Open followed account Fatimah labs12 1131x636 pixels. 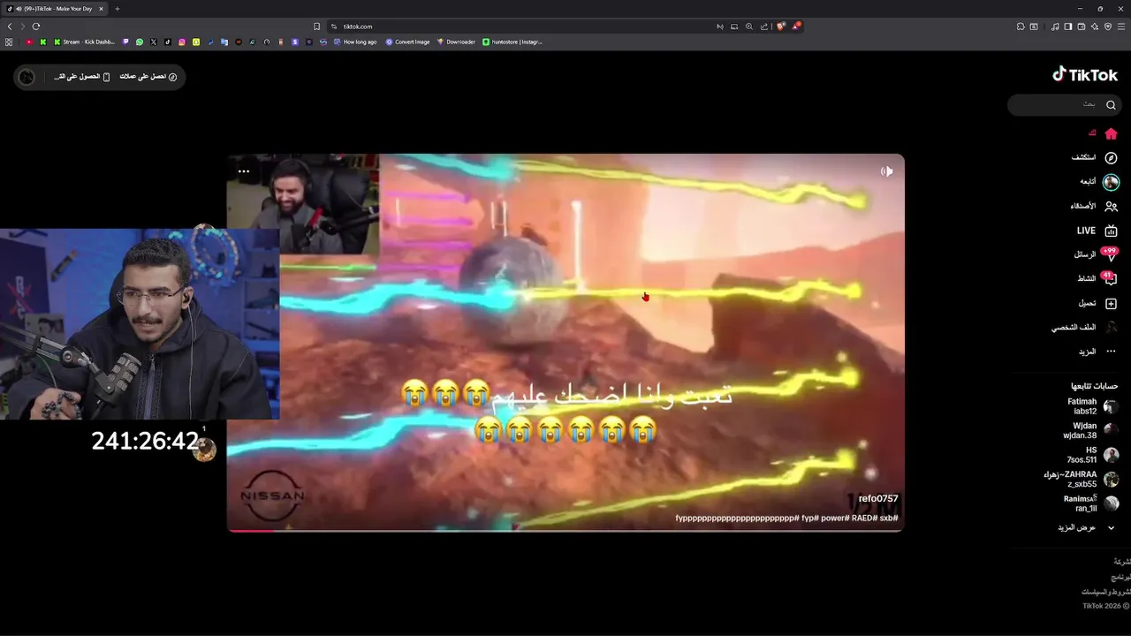point(1093,406)
